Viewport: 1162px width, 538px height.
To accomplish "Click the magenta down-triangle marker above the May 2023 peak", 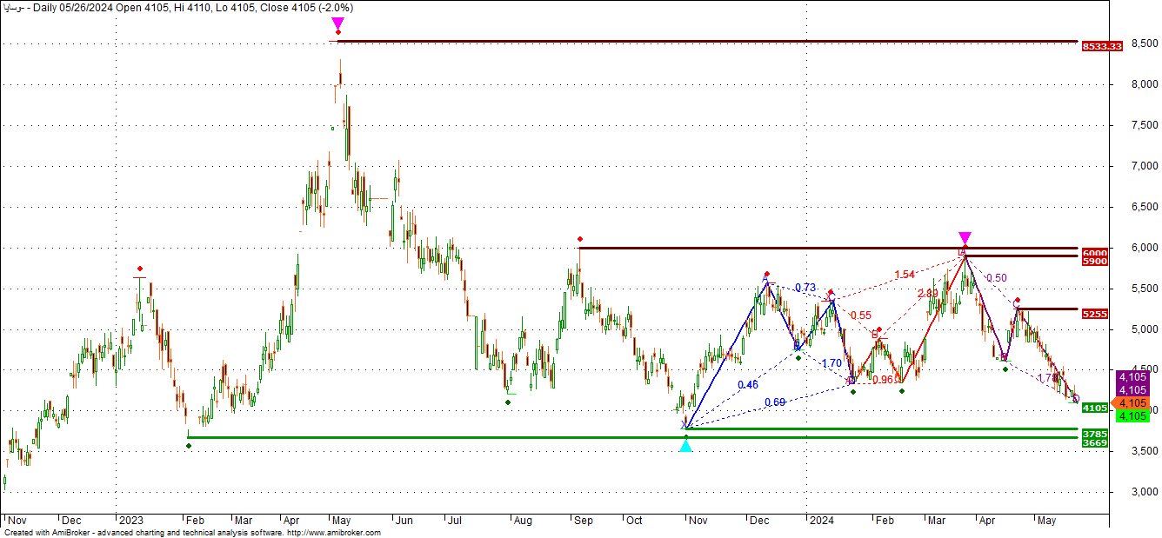I will (x=337, y=24).
